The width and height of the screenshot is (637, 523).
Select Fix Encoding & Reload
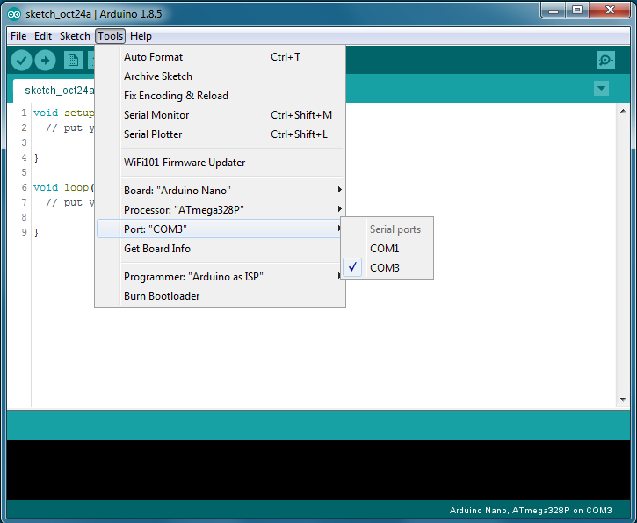coord(221,96)
